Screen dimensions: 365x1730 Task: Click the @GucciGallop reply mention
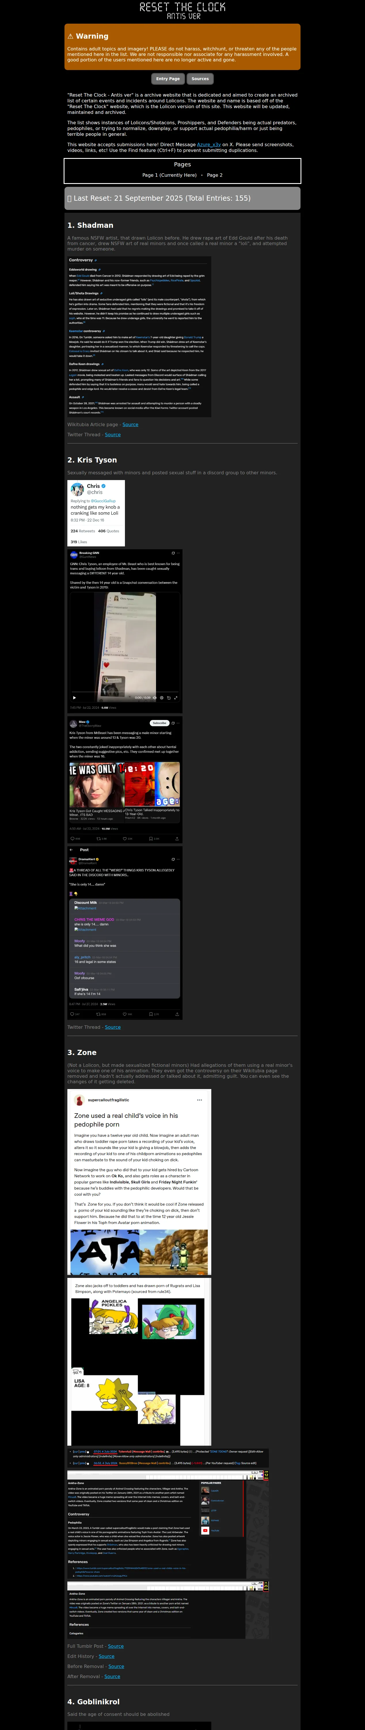click(x=104, y=501)
